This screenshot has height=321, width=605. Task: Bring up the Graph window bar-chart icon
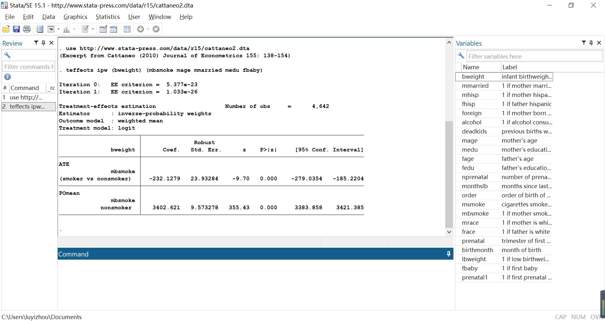coord(66,29)
